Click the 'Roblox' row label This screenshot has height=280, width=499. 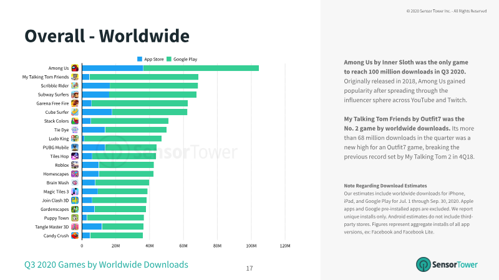[62, 165]
